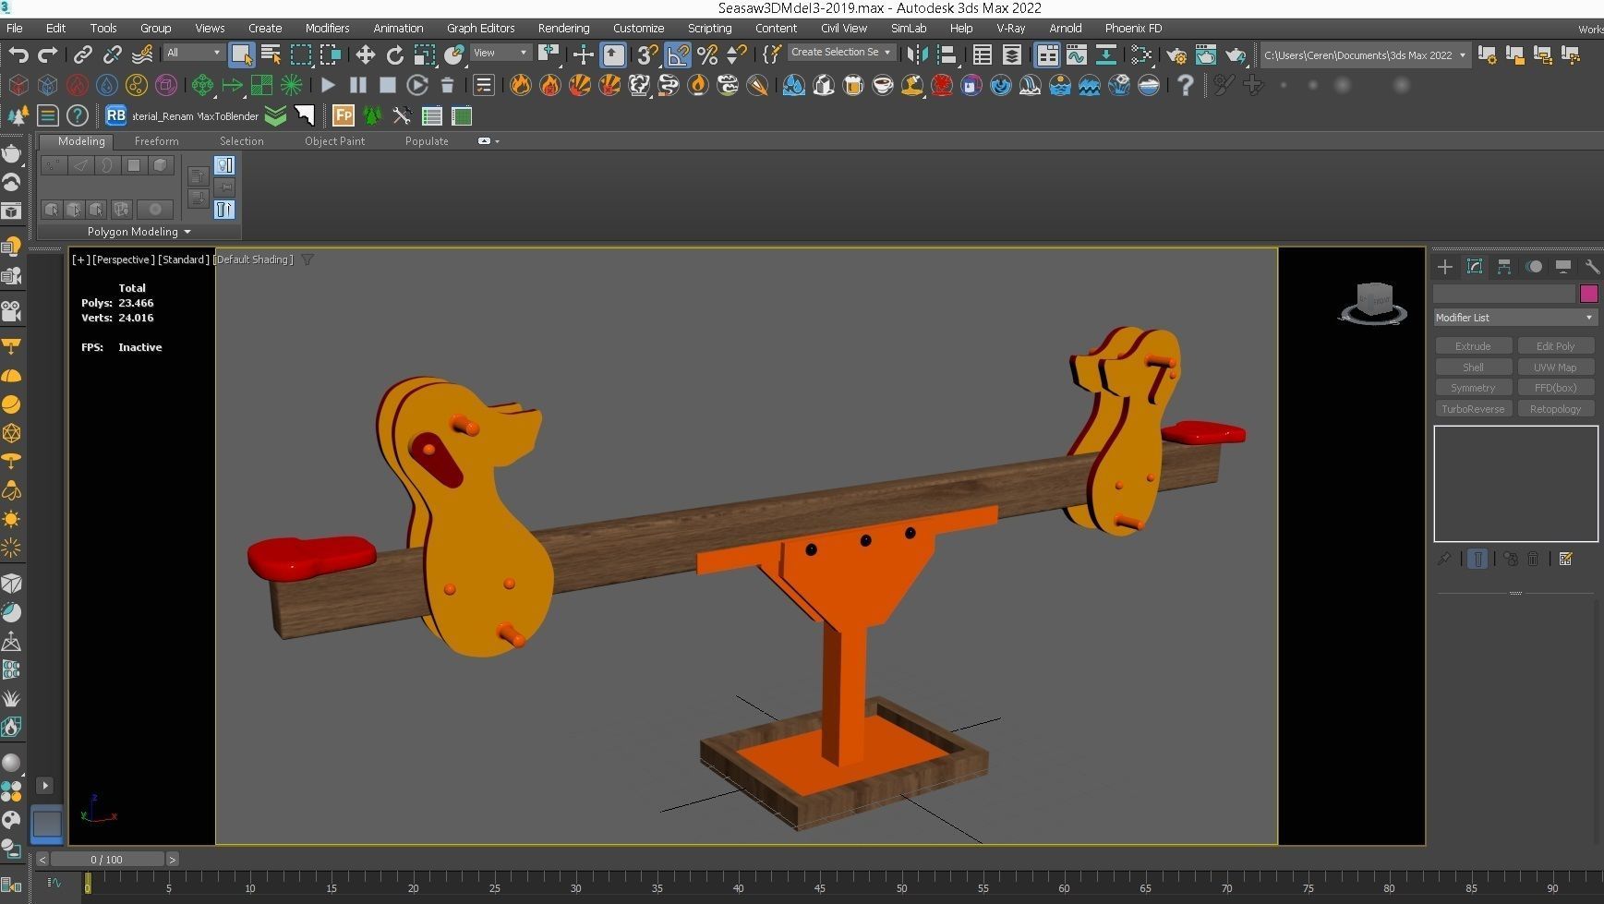The width and height of the screenshot is (1604, 904).
Task: Toggle Angle Snap on the toolbar
Action: [x=678, y=54]
